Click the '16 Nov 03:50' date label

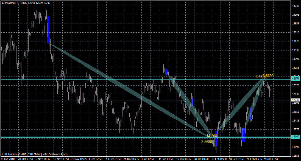pos(61,159)
